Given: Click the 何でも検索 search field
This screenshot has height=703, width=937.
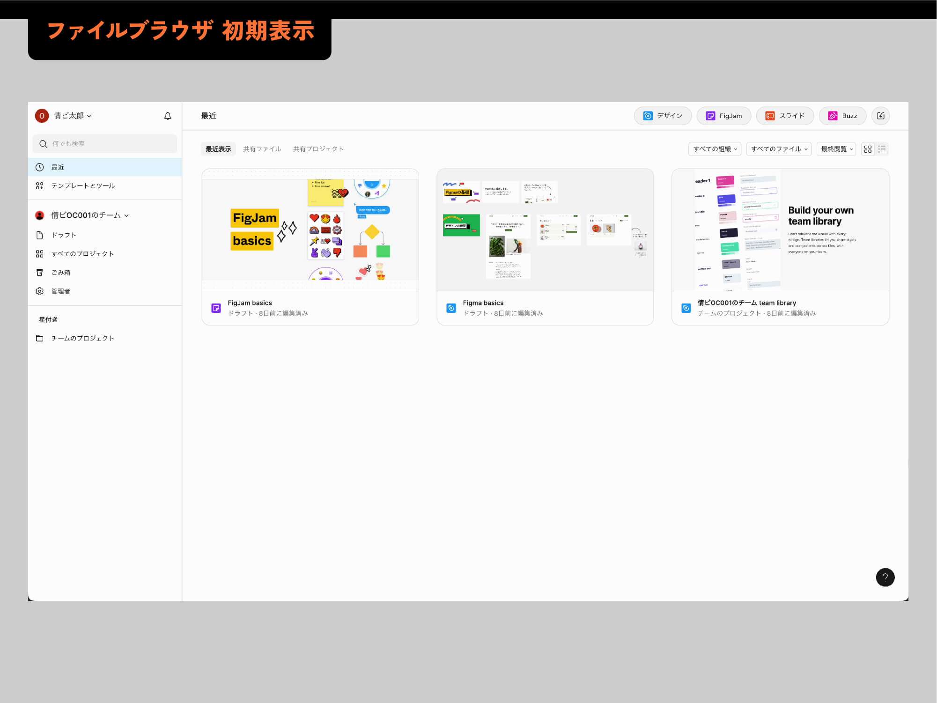Looking at the screenshot, I should pyautogui.click(x=105, y=144).
